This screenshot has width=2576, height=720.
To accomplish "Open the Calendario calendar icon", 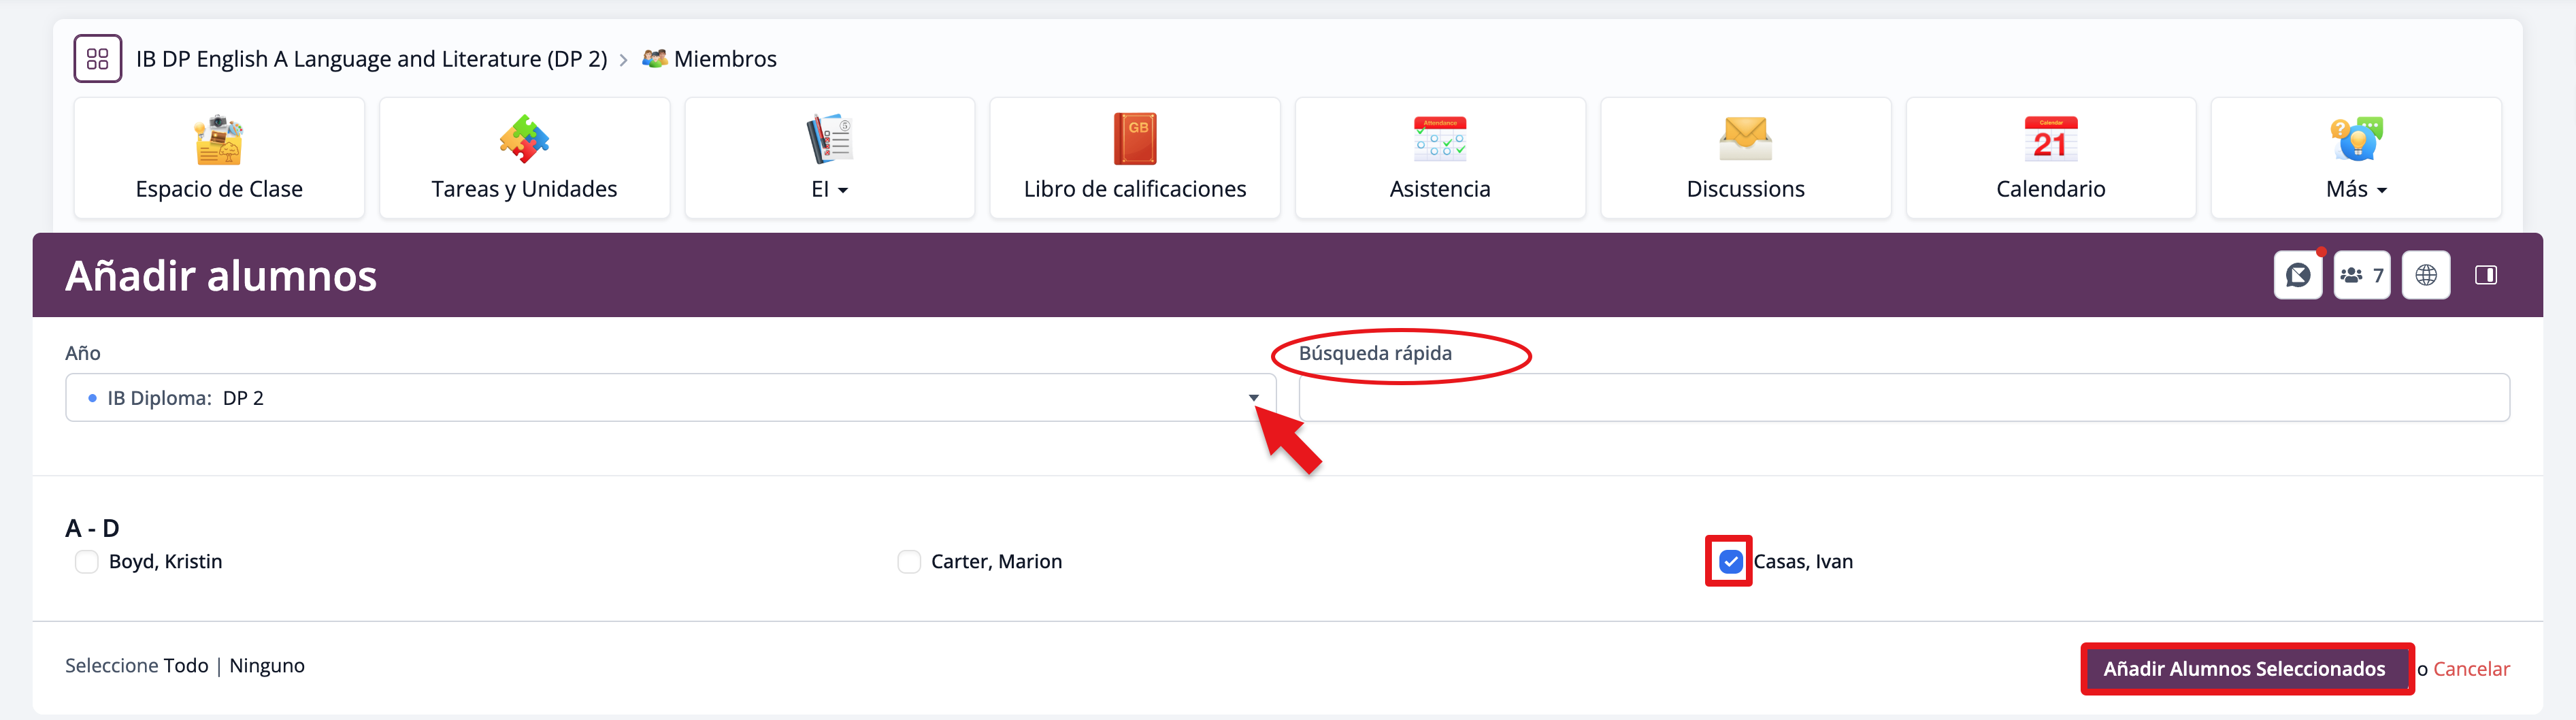I will pos(2050,140).
